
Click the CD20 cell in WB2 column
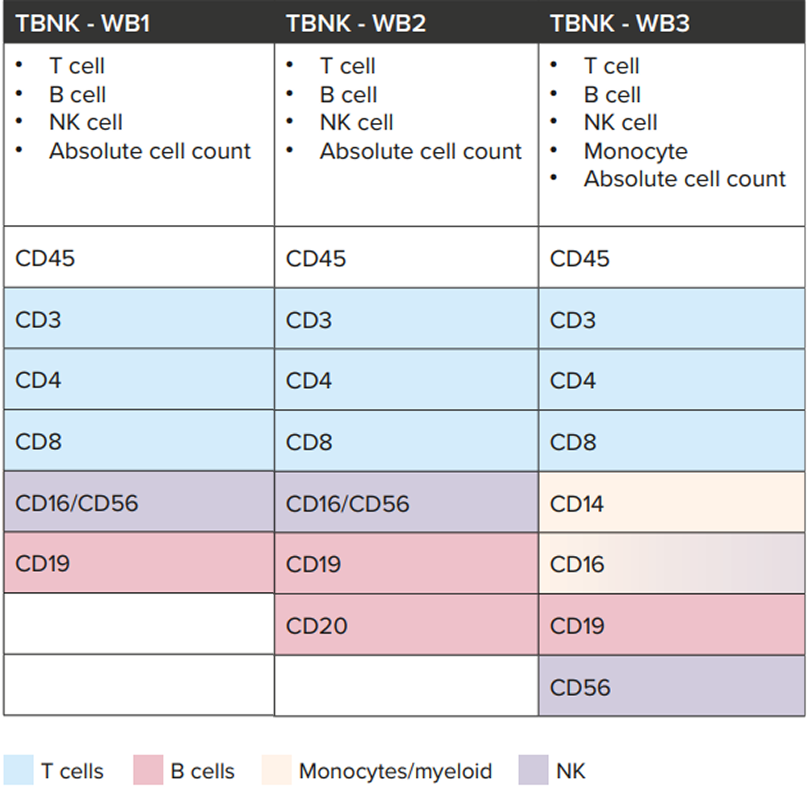click(406, 625)
